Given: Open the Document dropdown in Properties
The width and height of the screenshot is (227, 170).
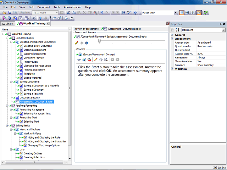Looking at the screenshot, I should [x=223, y=30].
